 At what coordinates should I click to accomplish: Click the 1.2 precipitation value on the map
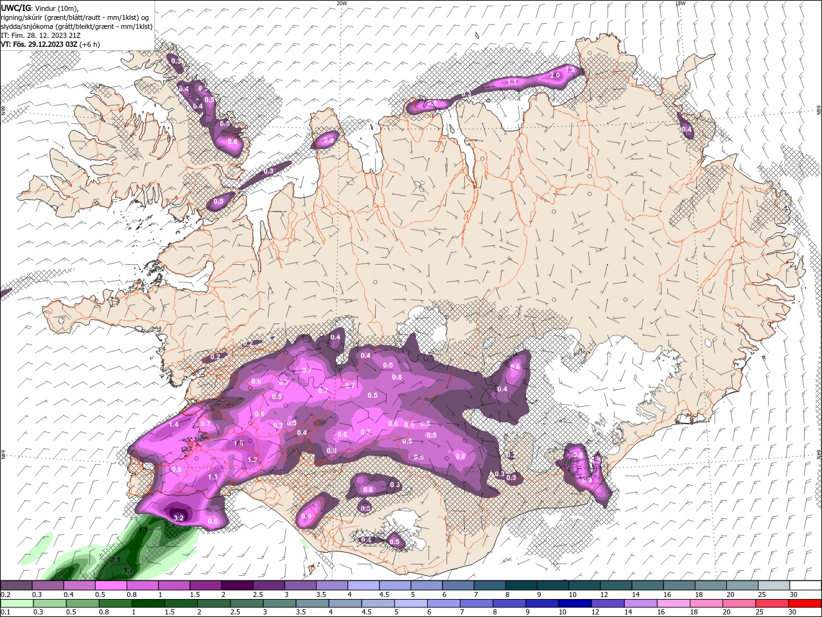click(252, 460)
